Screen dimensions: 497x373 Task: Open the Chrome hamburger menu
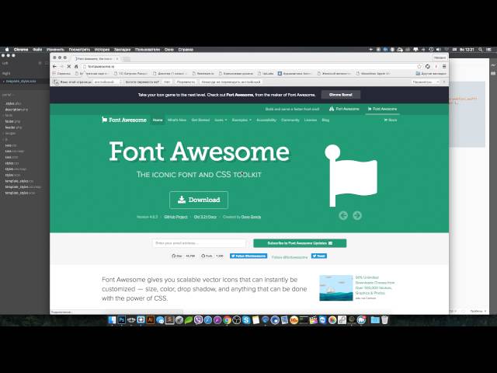point(444,67)
